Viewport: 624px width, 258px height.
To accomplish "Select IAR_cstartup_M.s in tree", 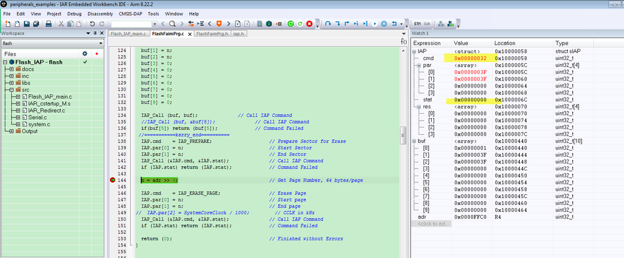I will pyautogui.click(x=49, y=104).
